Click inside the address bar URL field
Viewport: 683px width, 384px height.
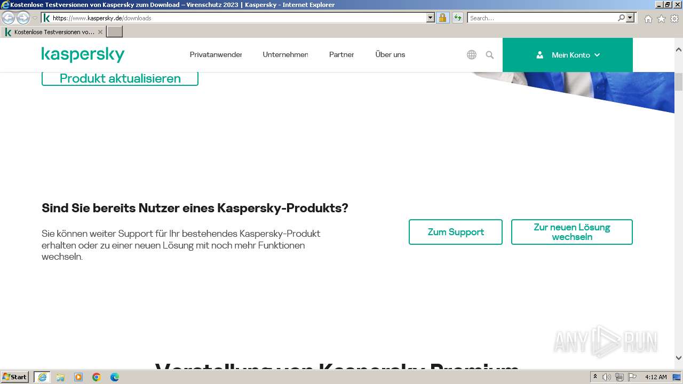tap(238, 18)
